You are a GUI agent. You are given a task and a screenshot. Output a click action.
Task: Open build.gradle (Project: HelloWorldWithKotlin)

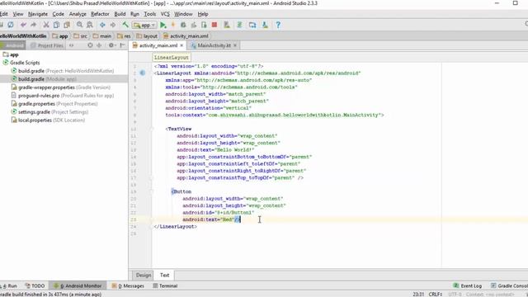(63, 71)
